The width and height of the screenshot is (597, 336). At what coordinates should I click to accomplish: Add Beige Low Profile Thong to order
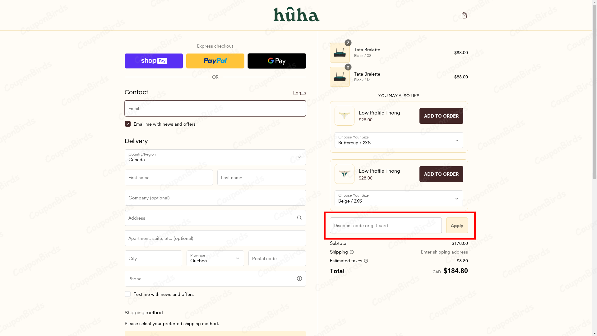[441, 174]
